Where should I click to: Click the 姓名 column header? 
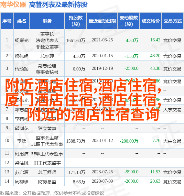(21, 21)
